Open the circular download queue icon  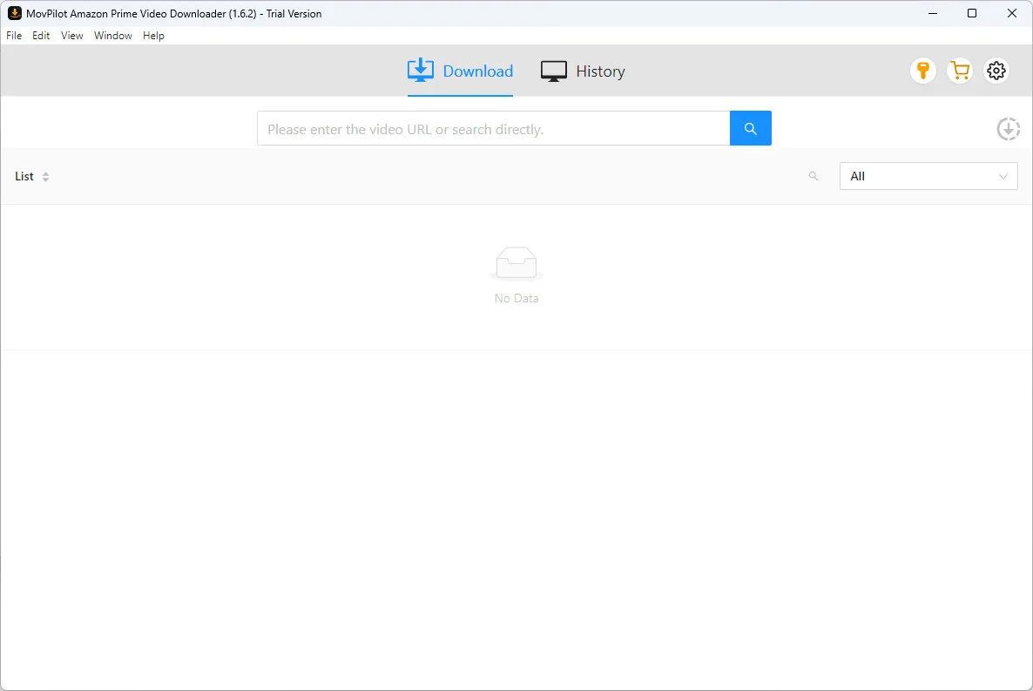[1008, 129]
